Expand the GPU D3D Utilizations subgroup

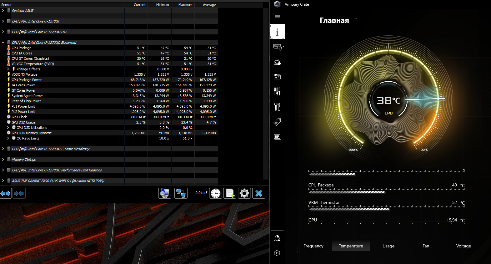pos(8,128)
